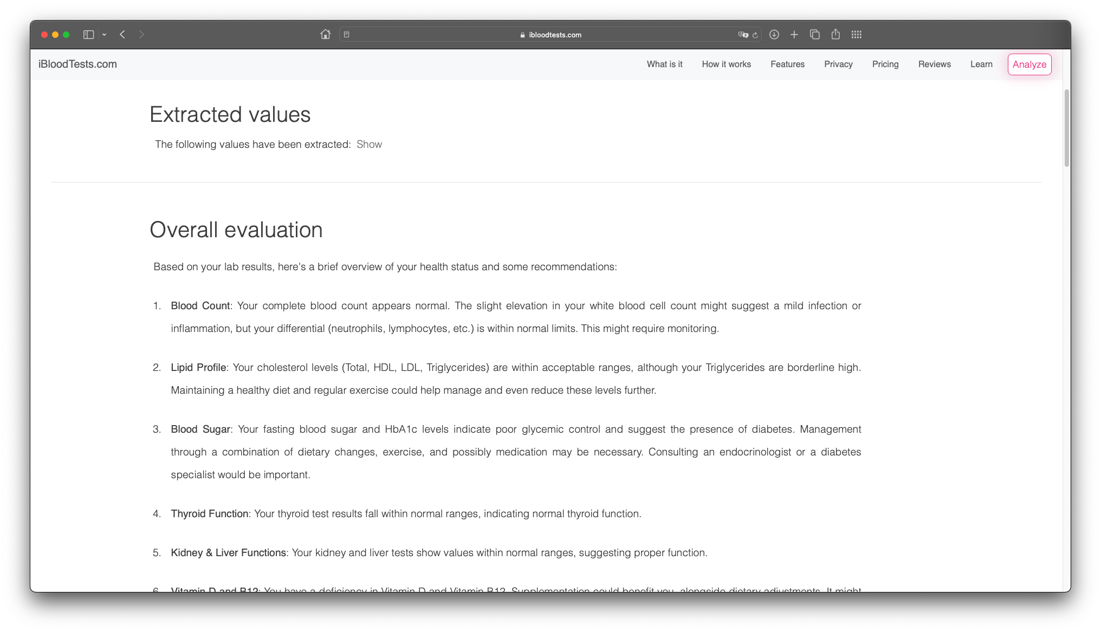Click the browser home button icon
Screen dimensions: 1101x632
325,34
